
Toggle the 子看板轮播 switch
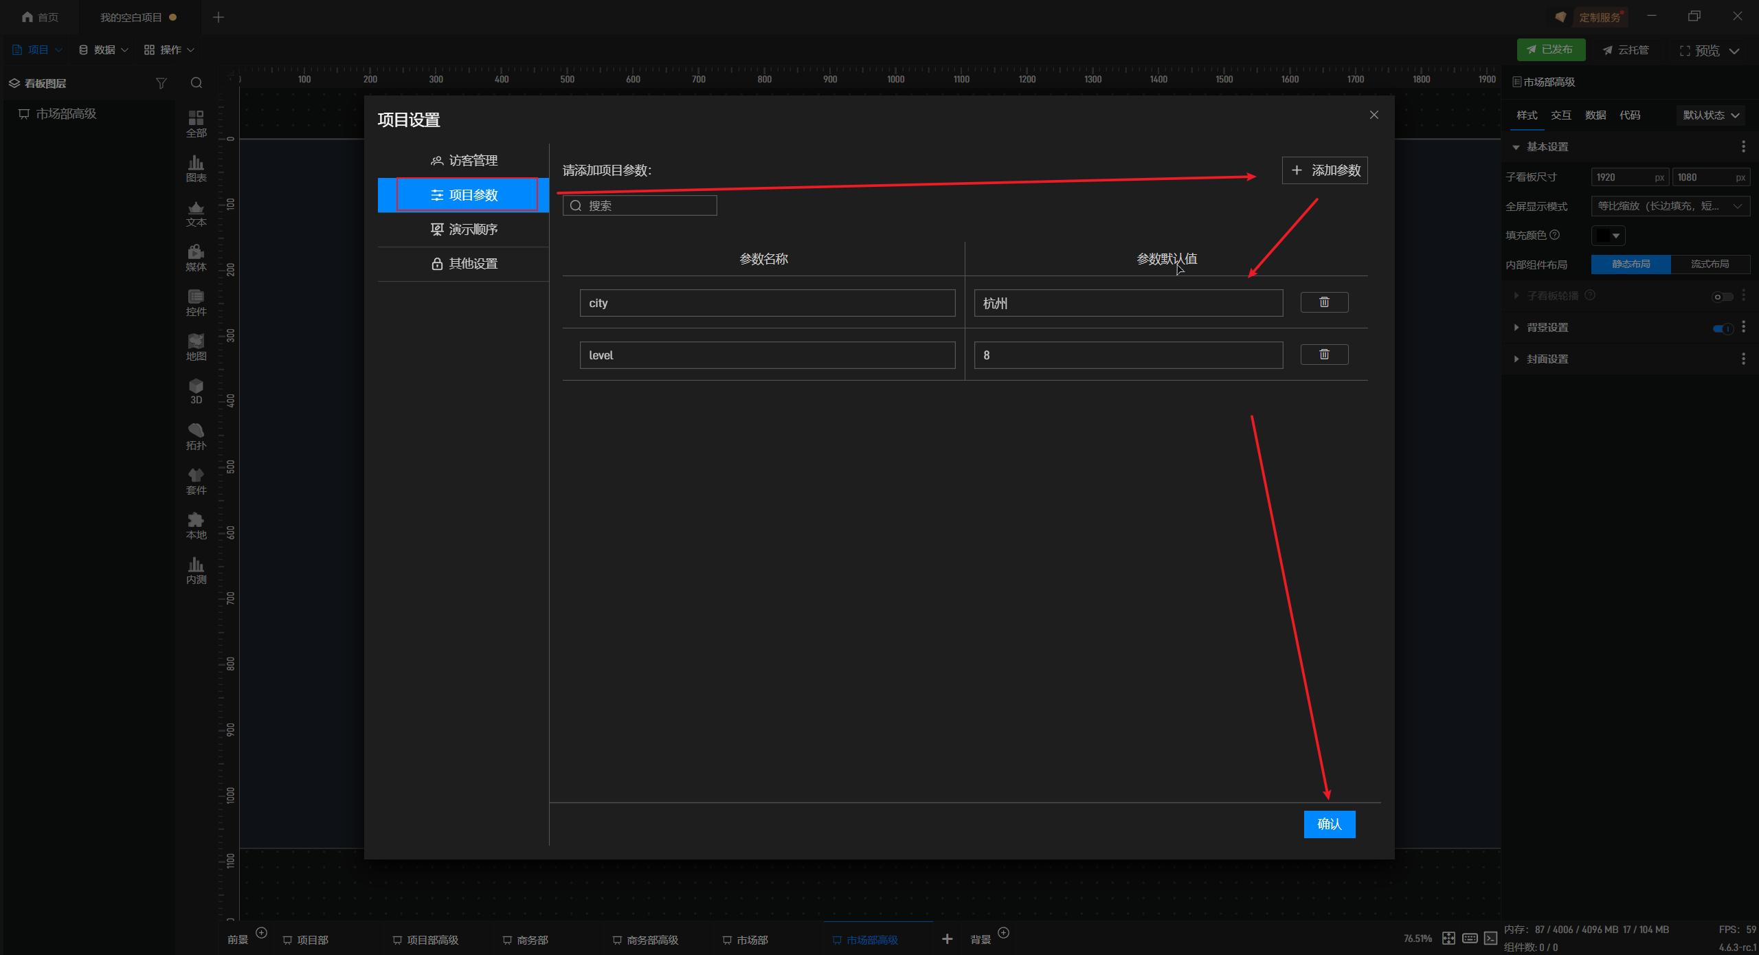point(1722,297)
